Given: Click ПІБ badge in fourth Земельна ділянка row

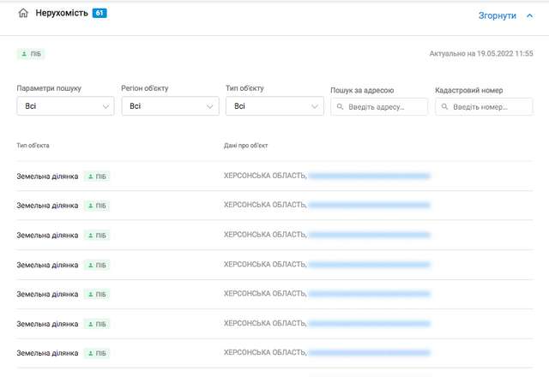Looking at the screenshot, I should (x=97, y=265).
